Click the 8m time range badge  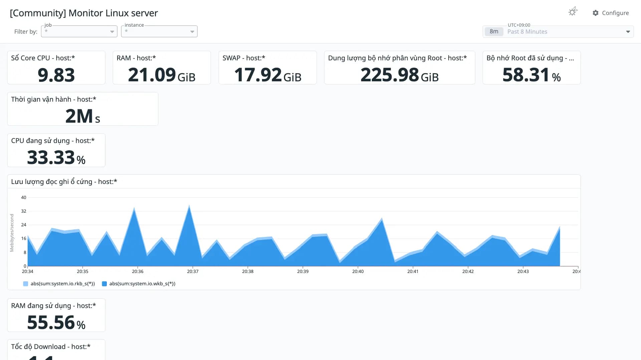coord(494,32)
